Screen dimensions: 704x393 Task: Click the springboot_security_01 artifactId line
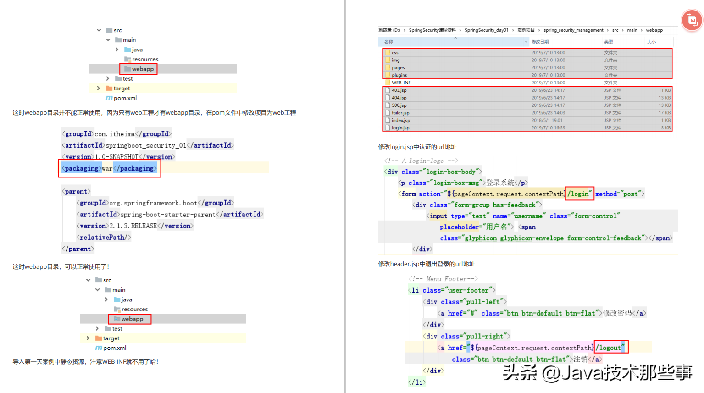click(x=148, y=145)
